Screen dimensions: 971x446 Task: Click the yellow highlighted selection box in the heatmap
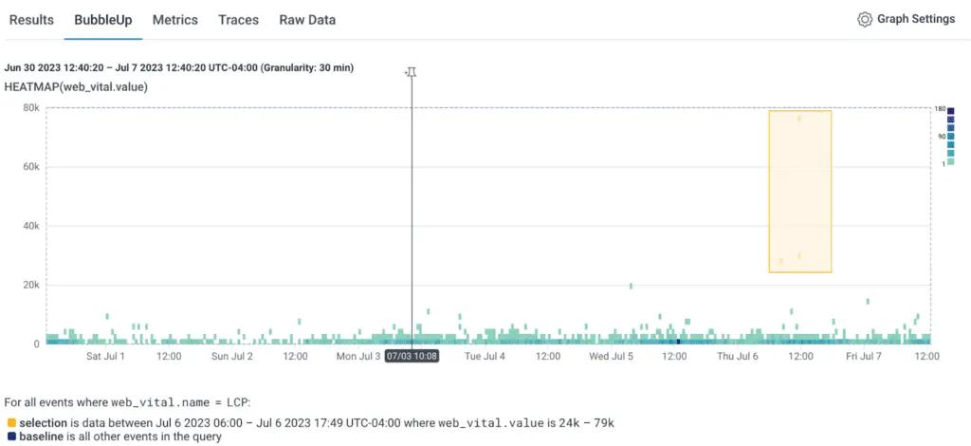tap(800, 192)
